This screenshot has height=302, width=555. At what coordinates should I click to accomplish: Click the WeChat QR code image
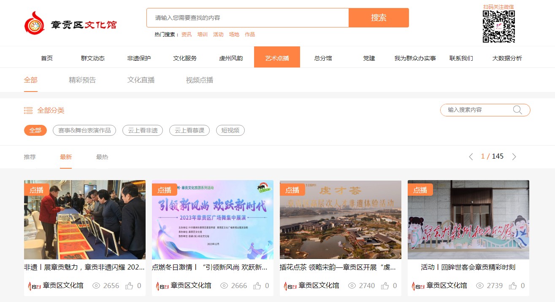click(x=498, y=27)
